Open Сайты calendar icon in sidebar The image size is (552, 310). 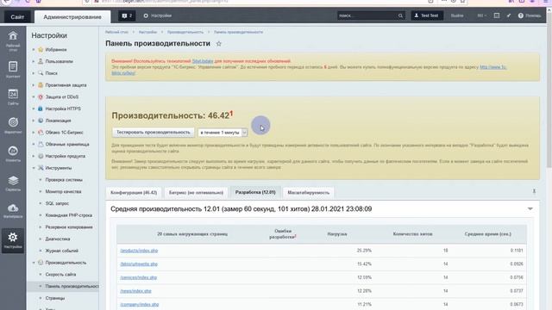[13, 95]
